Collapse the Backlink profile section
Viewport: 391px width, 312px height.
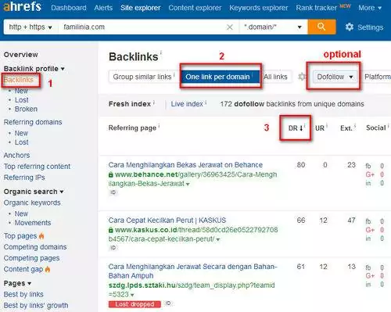click(x=34, y=69)
